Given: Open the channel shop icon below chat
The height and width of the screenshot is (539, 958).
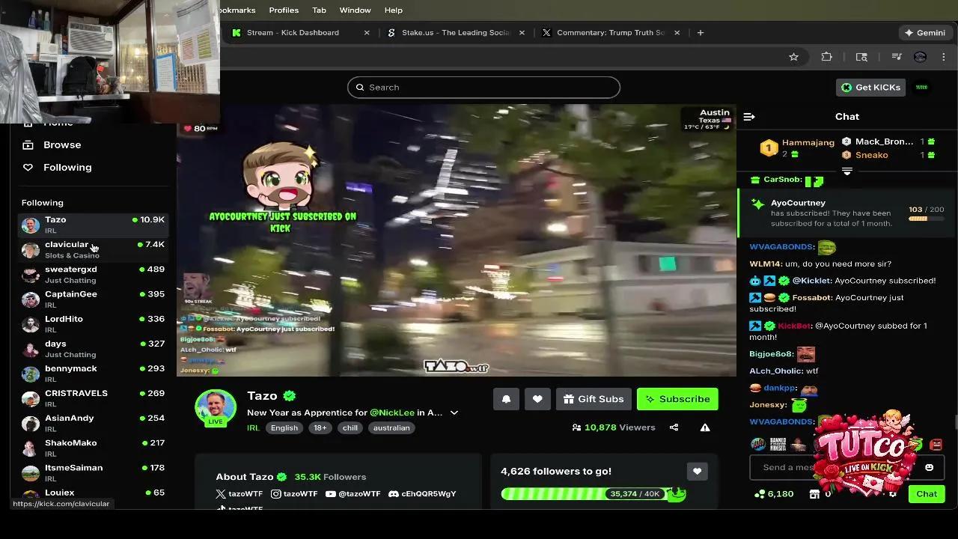Looking at the screenshot, I should pyautogui.click(x=814, y=494).
